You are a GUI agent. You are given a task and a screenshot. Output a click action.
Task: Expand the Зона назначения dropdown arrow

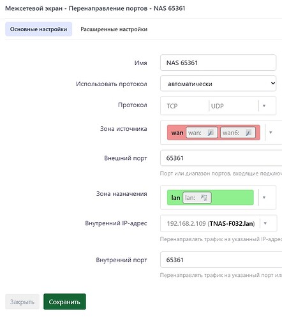coord(264,198)
